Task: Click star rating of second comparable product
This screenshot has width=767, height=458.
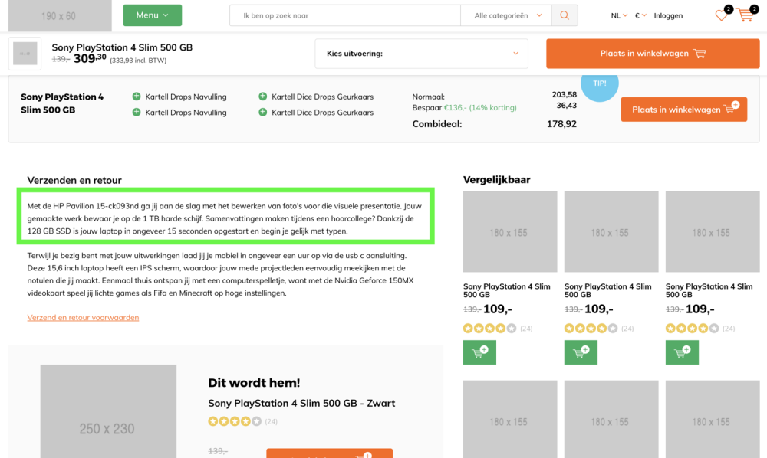Action: [x=591, y=328]
